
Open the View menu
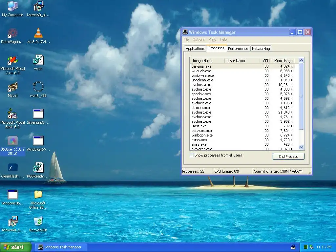click(212, 39)
